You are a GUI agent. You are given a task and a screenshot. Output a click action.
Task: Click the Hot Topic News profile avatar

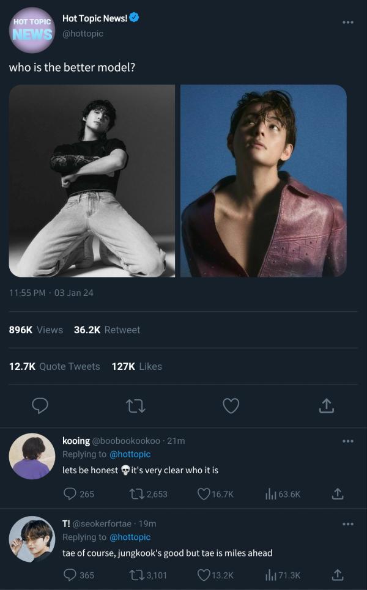tap(32, 28)
